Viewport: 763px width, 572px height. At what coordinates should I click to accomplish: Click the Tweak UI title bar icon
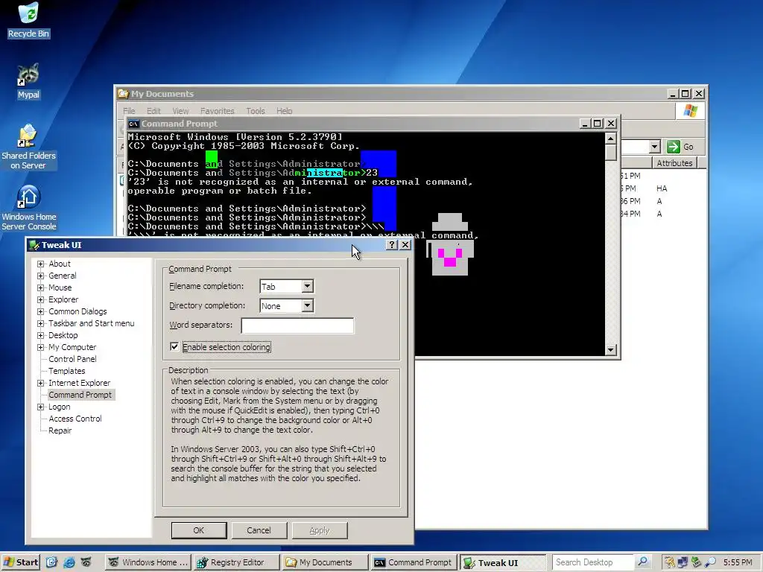34,245
